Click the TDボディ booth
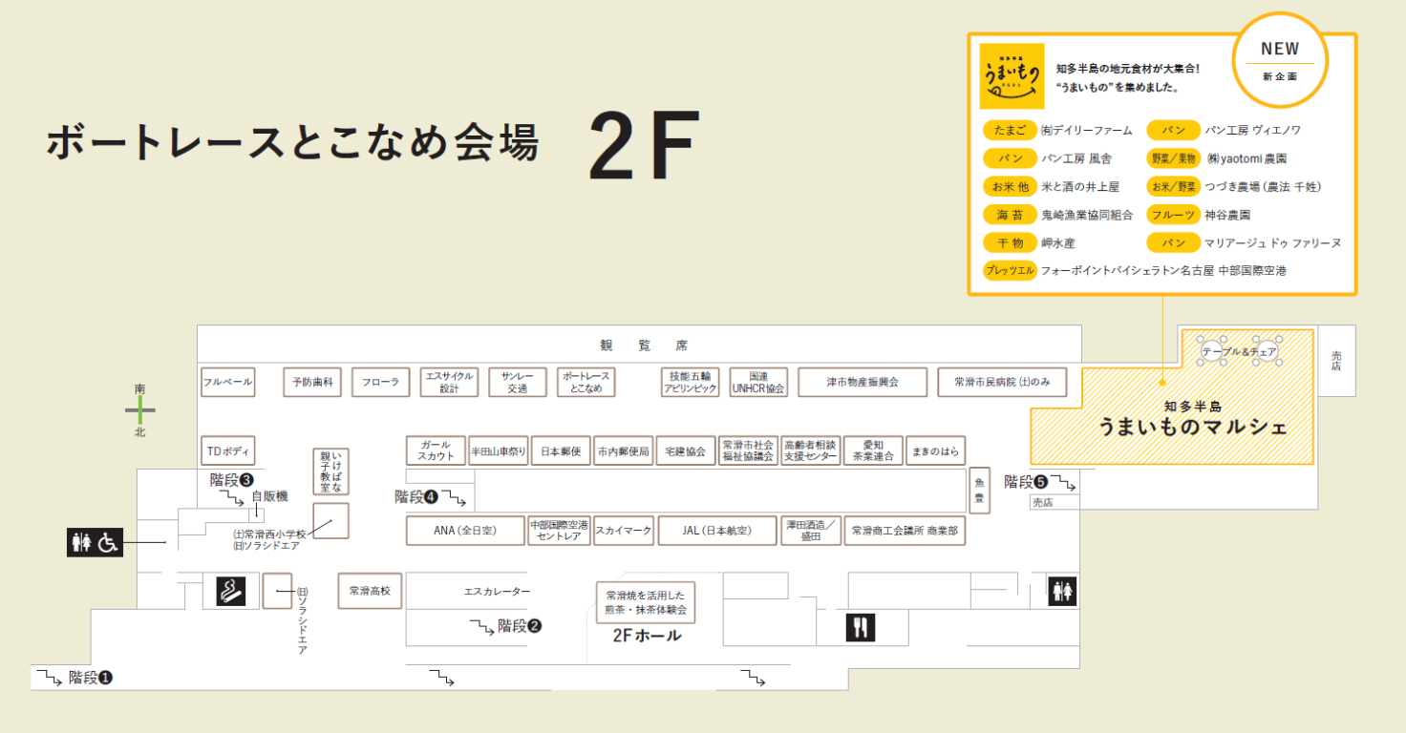This screenshot has width=1406, height=733. (x=227, y=450)
